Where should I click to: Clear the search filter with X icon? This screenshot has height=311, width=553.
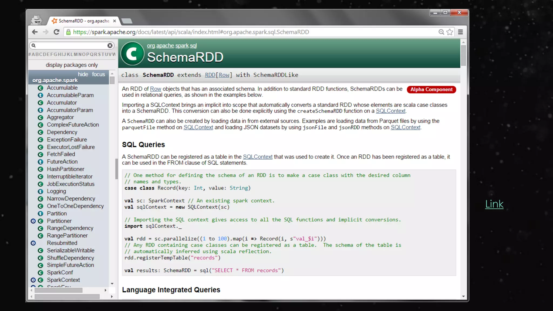[x=110, y=46]
